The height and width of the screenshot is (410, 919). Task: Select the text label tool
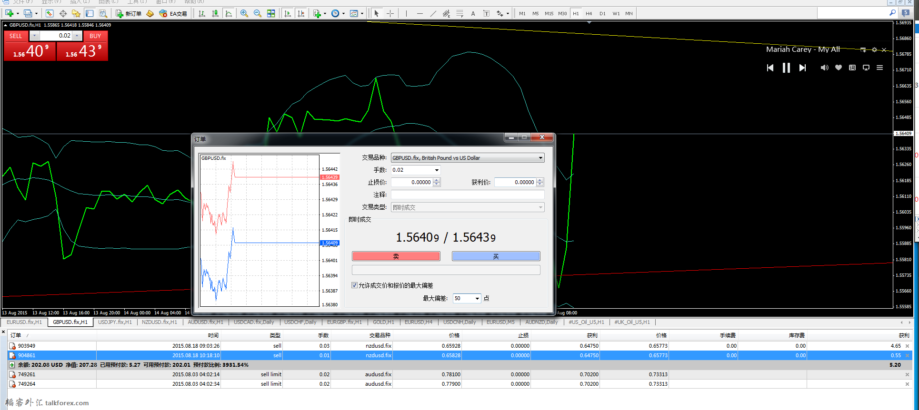coord(486,13)
